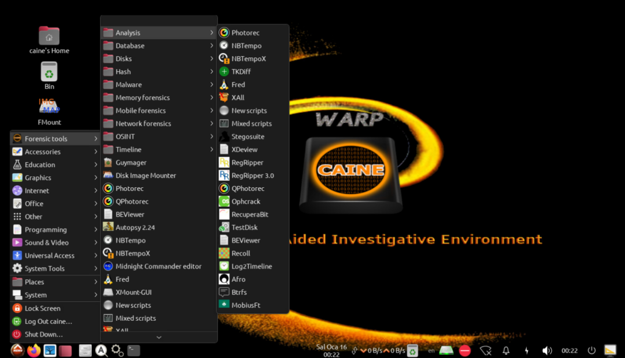Click the yellow ruler monitor icon in tray
The image size is (625, 358).
610,351
